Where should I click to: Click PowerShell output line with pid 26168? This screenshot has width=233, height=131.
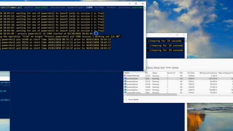(x=55, y=48)
